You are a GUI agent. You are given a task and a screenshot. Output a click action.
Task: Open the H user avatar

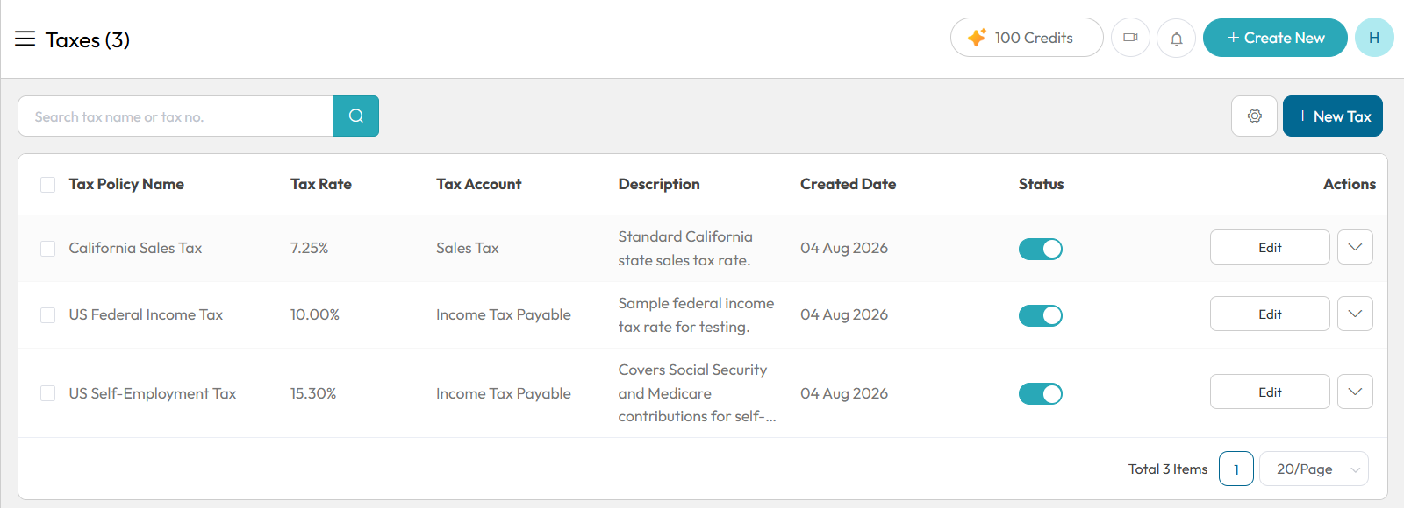pos(1374,38)
